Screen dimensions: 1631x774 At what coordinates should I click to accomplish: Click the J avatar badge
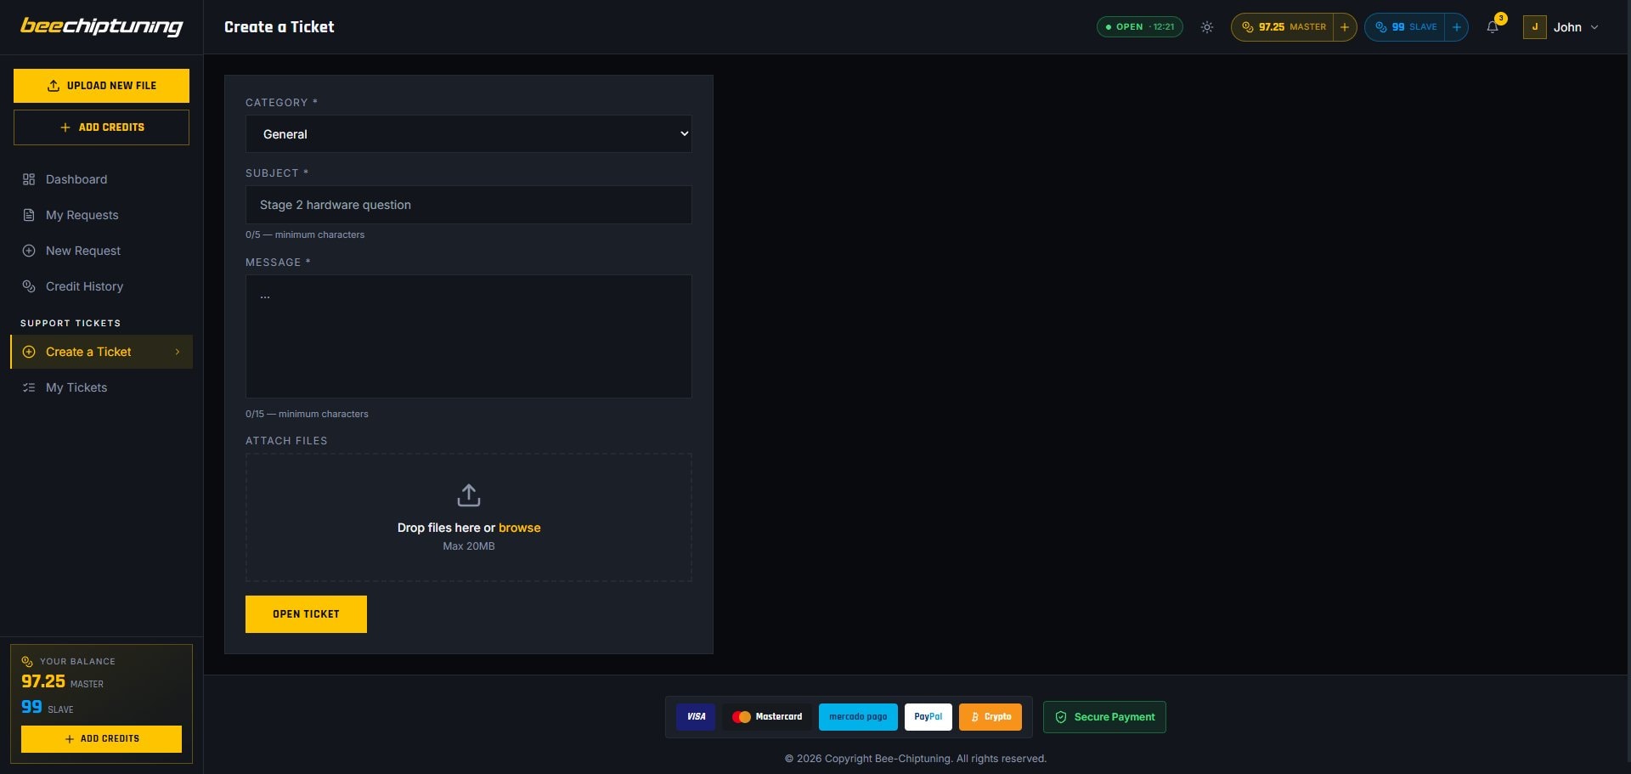point(1534,27)
